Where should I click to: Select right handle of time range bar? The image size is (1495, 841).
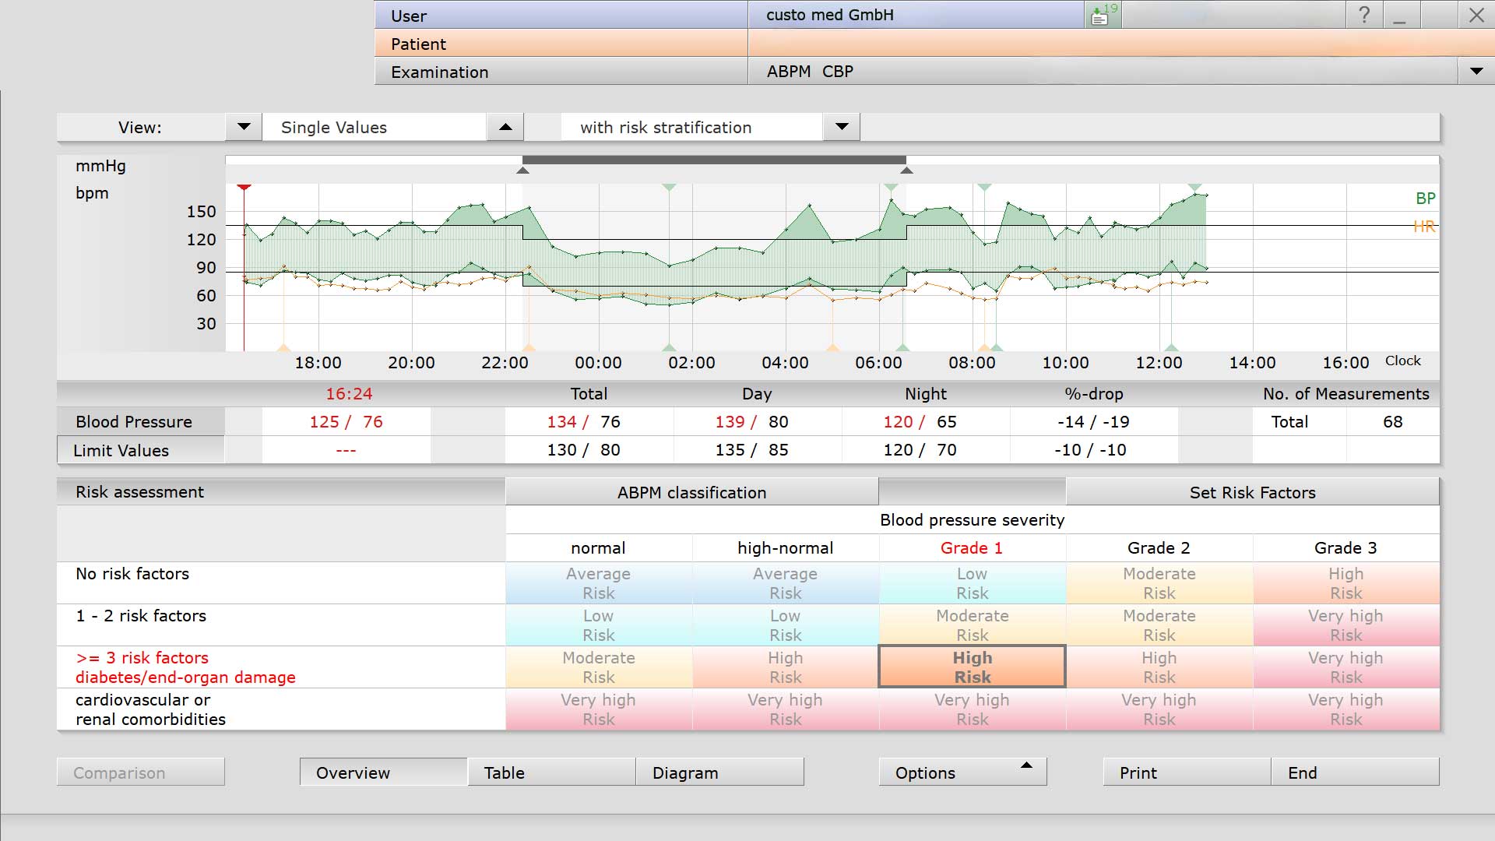pos(906,170)
